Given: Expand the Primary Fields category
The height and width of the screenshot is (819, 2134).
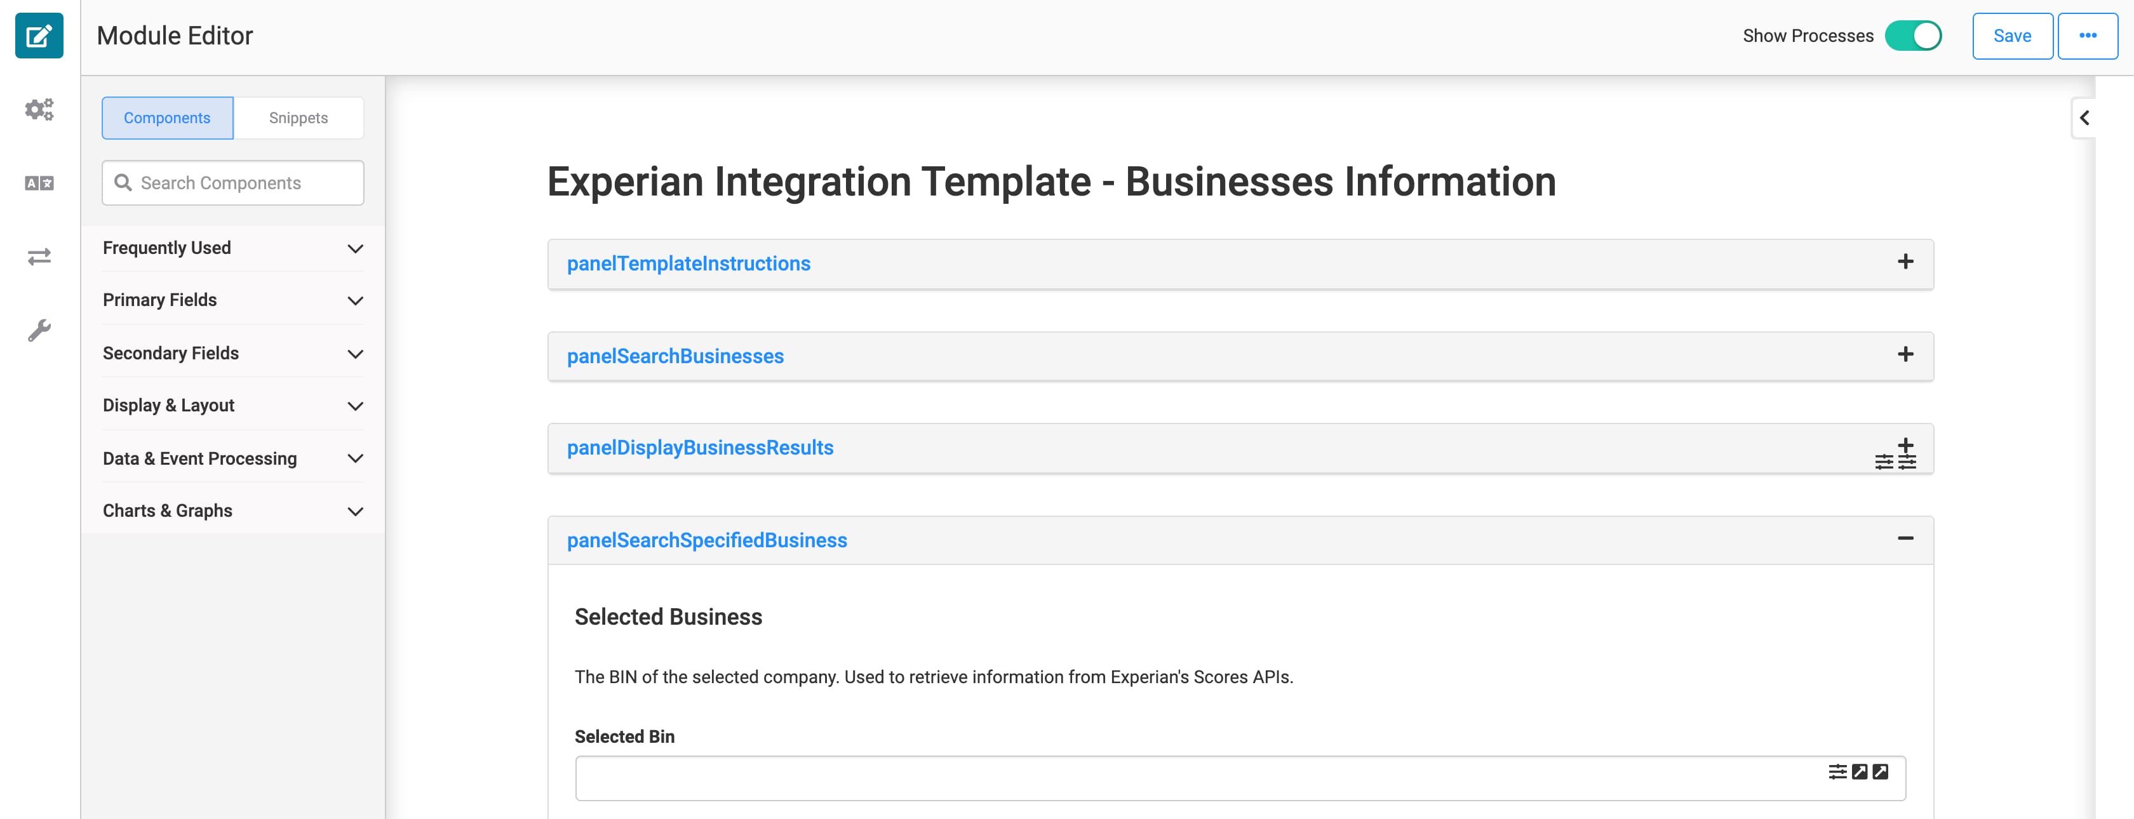Looking at the screenshot, I should click(233, 300).
